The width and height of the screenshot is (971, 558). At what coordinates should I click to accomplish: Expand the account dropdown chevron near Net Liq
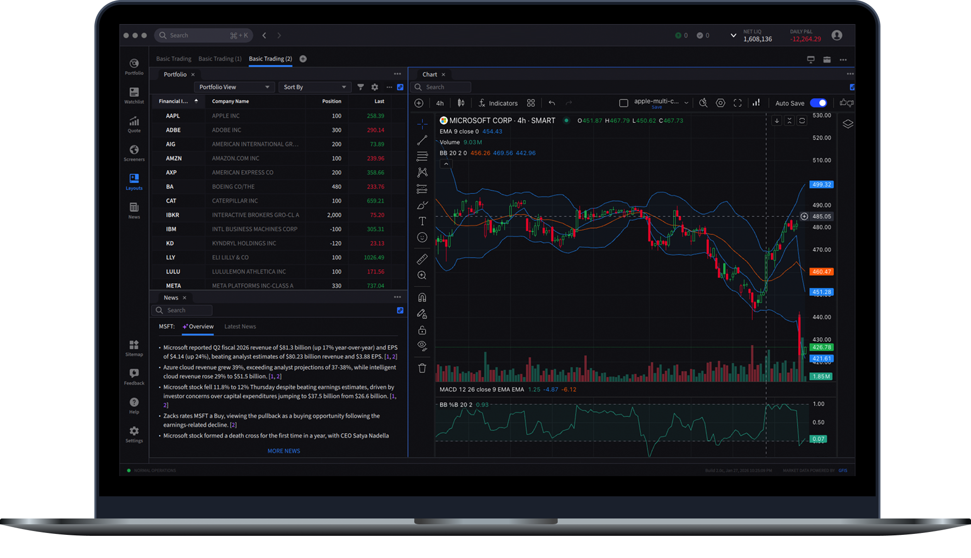click(734, 35)
